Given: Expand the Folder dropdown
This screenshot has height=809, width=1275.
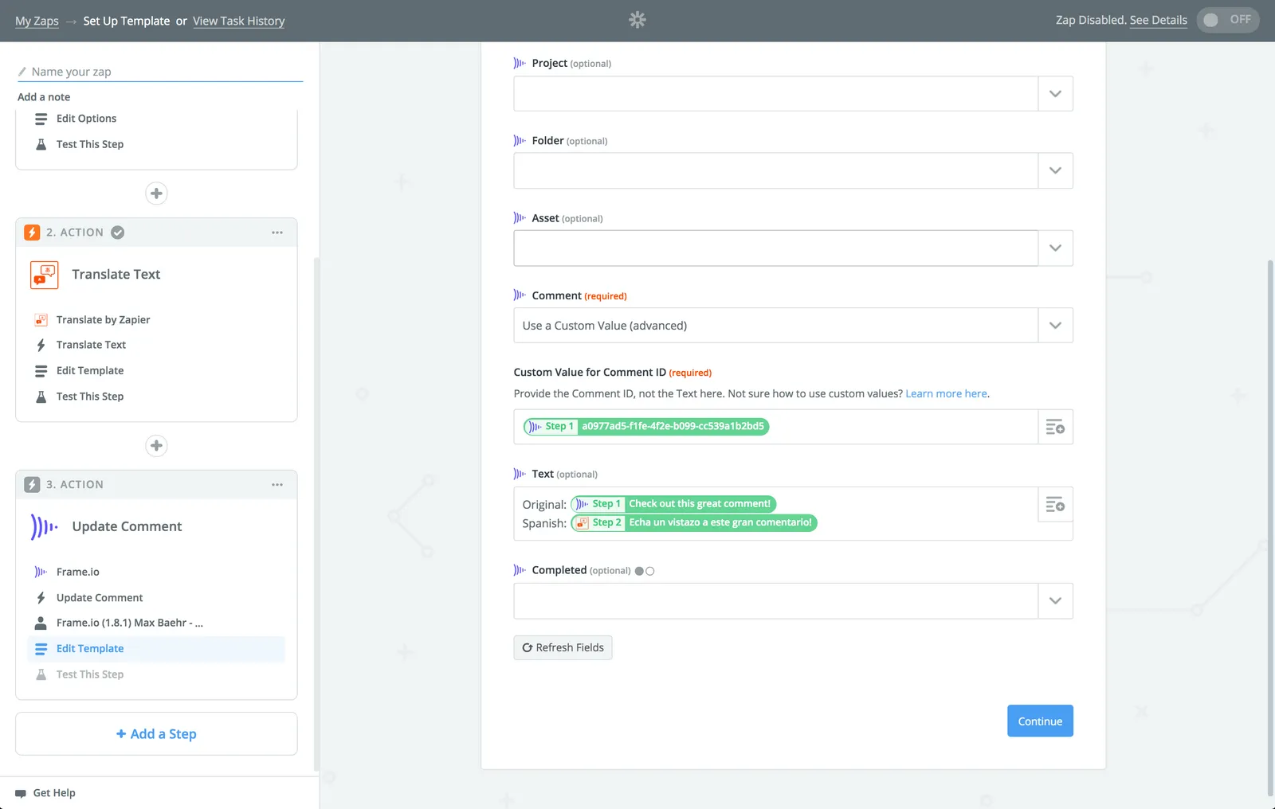Looking at the screenshot, I should click(x=1055, y=170).
